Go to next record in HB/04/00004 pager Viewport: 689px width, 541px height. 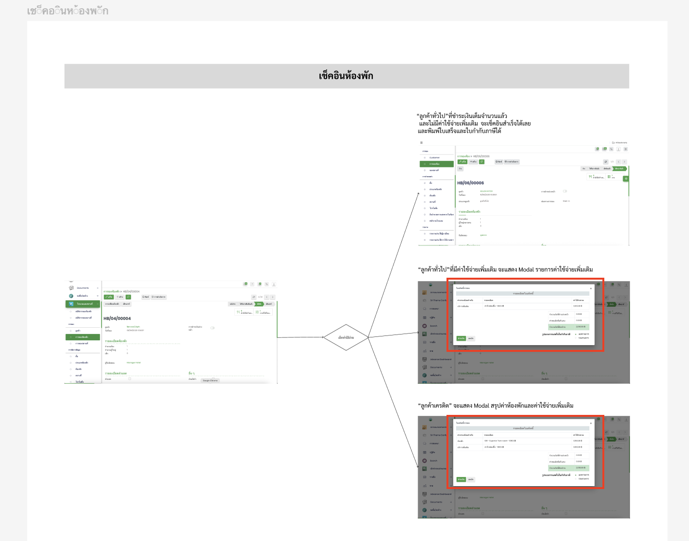(x=272, y=297)
